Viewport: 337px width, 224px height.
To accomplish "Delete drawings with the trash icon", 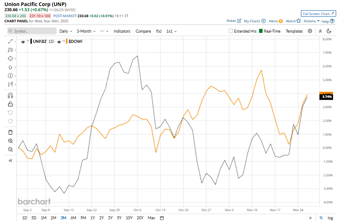I will (x=10, y=132).
